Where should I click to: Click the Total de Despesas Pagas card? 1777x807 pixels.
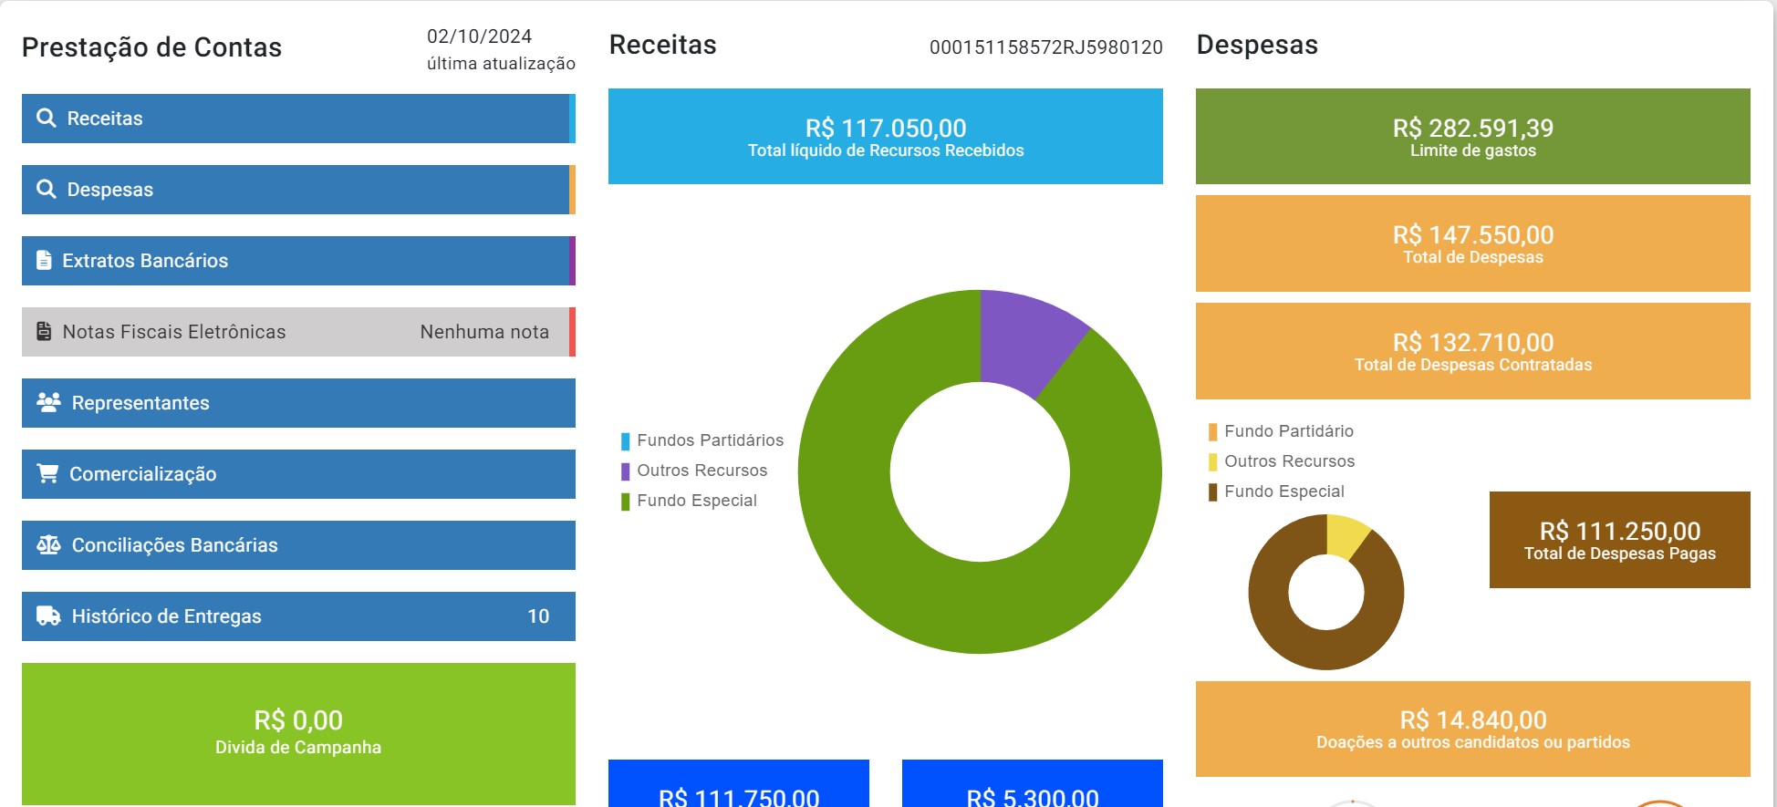click(1619, 540)
